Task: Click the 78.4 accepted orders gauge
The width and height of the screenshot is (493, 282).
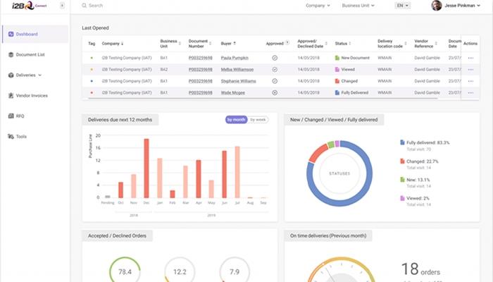Action: point(125,271)
